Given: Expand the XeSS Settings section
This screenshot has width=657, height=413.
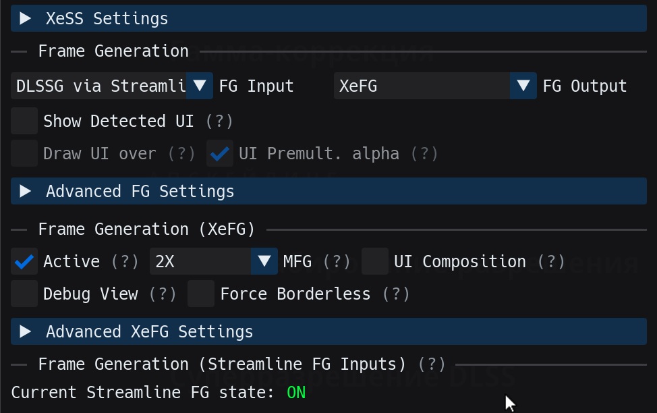Looking at the screenshot, I should click(x=328, y=18).
